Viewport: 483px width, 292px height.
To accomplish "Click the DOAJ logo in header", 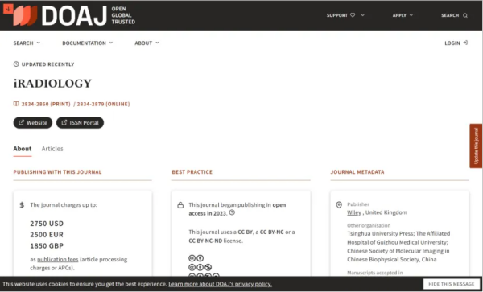I will tap(74, 15).
